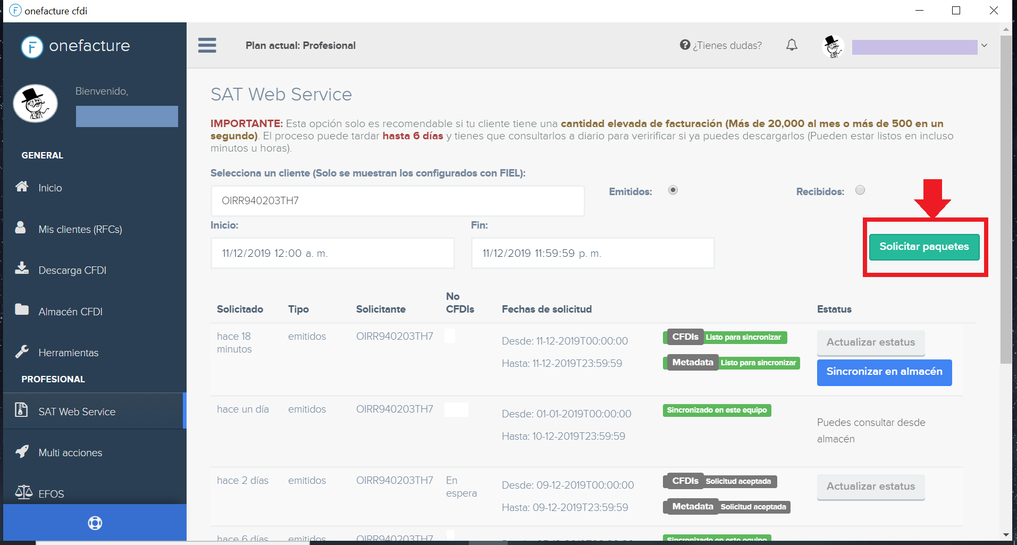The image size is (1017, 545).
Task: Switch to the SAT Web Service section
Action: (x=77, y=411)
